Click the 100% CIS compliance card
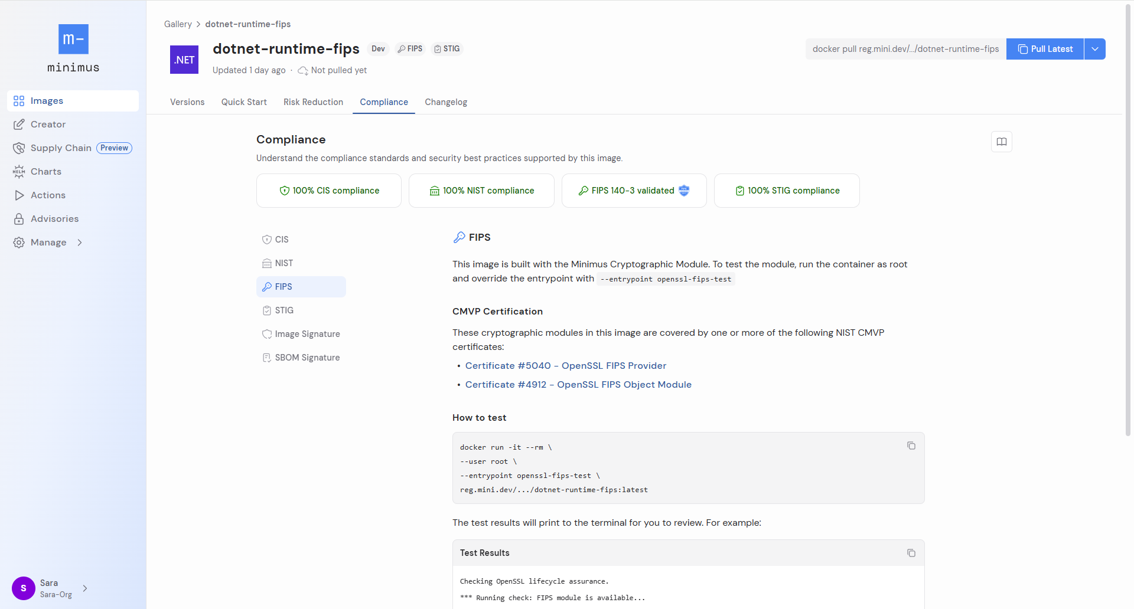This screenshot has width=1134, height=609. pyautogui.click(x=329, y=191)
